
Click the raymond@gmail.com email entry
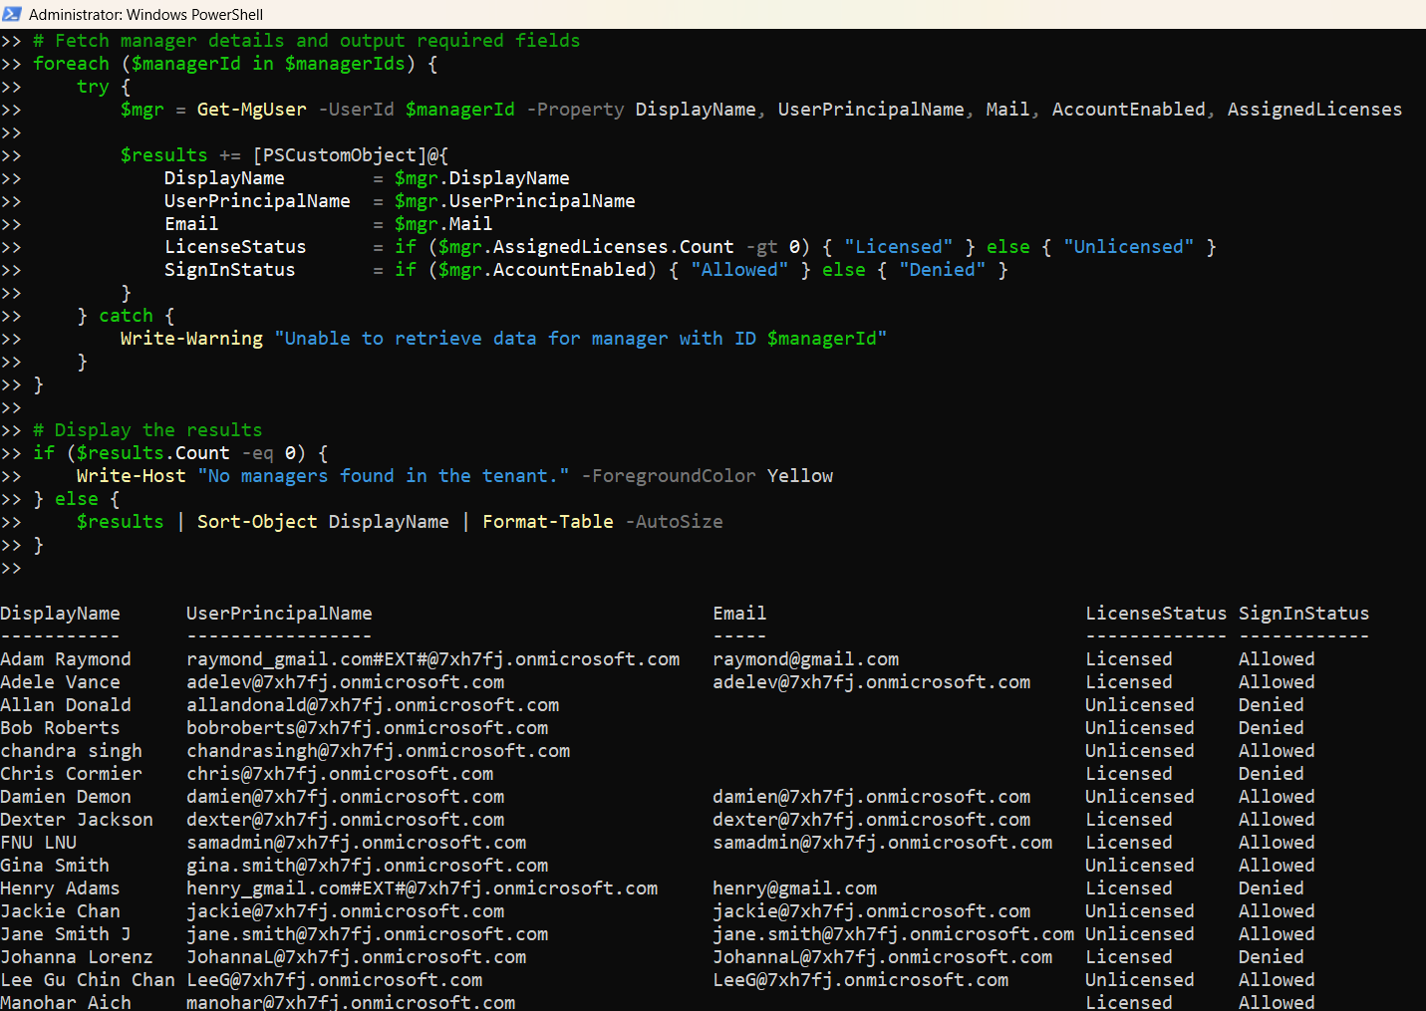point(805,659)
